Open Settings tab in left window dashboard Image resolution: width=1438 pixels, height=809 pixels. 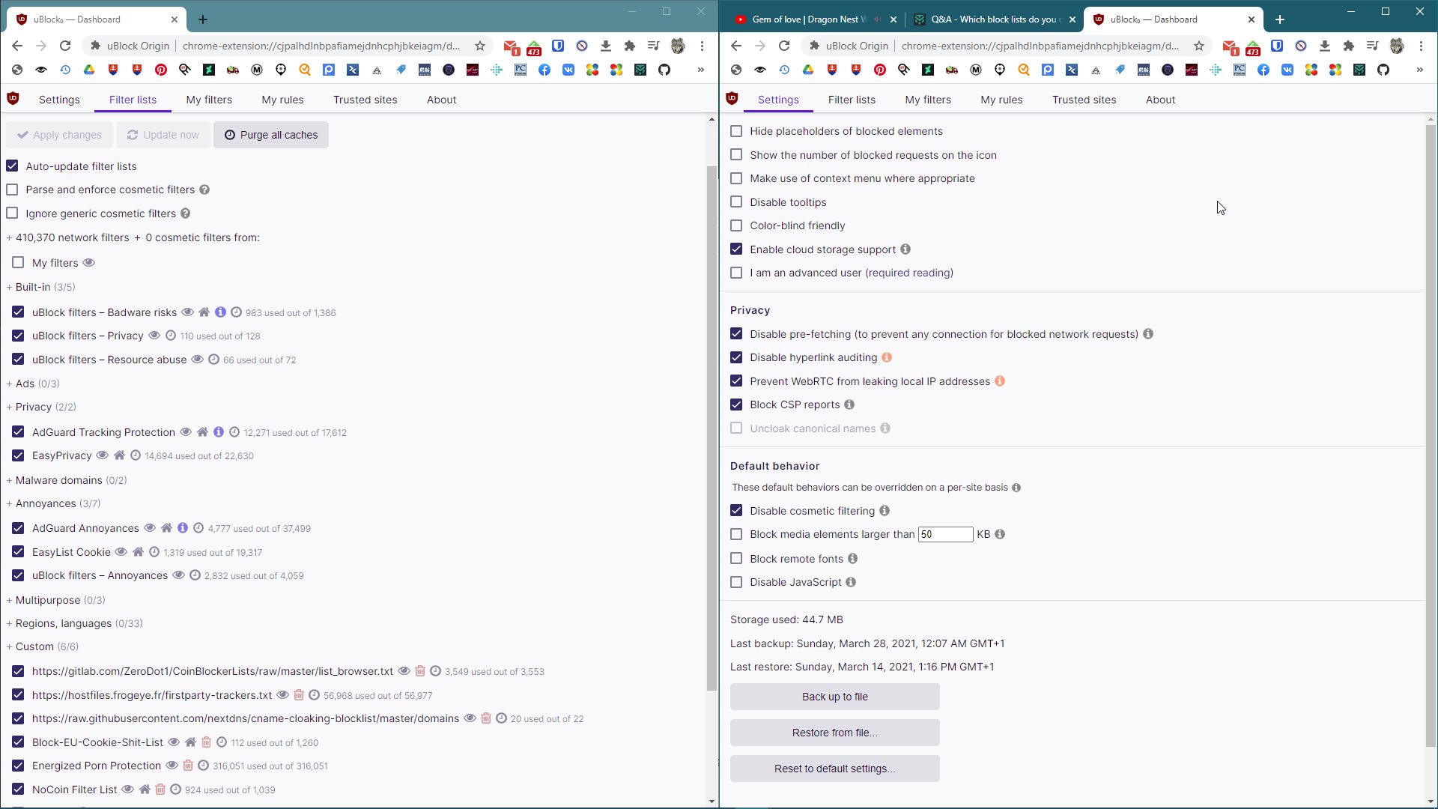coord(59,100)
